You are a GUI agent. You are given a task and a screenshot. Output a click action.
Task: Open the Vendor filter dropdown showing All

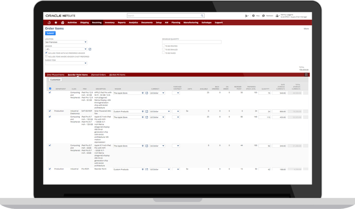66,49
